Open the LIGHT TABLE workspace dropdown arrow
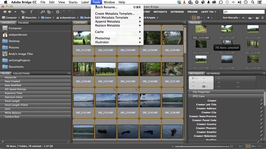This screenshot has width=266, height=149. pos(215,12)
